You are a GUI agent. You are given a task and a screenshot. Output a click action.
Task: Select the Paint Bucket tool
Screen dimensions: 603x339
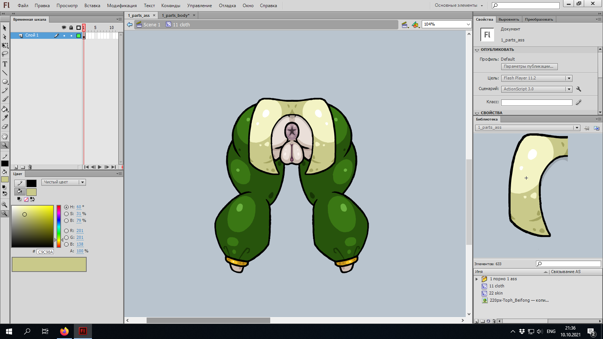[x=5, y=109]
